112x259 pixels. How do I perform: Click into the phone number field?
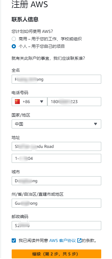point(74,102)
